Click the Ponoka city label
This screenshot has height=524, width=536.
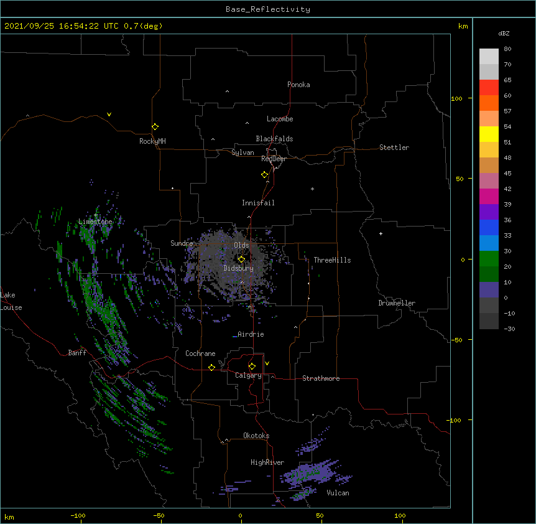pos(298,85)
